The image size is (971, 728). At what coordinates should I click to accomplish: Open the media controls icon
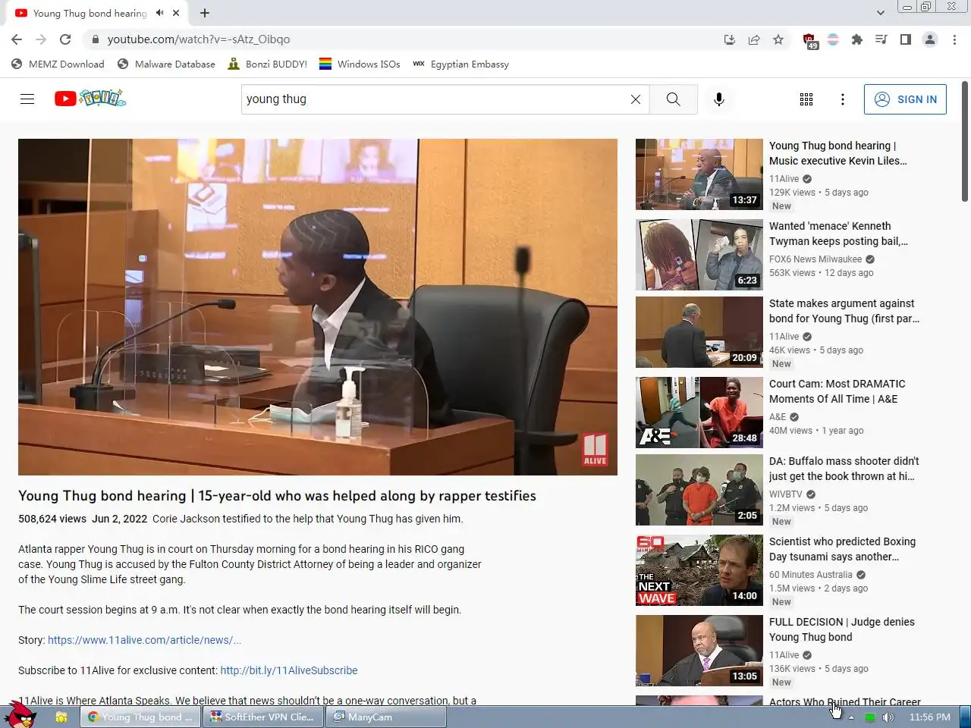(x=881, y=39)
